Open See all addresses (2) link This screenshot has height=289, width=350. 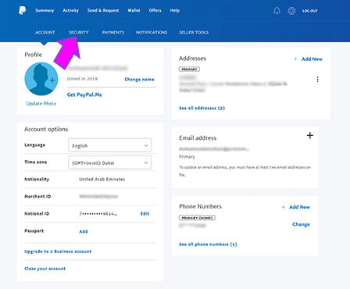pos(202,108)
